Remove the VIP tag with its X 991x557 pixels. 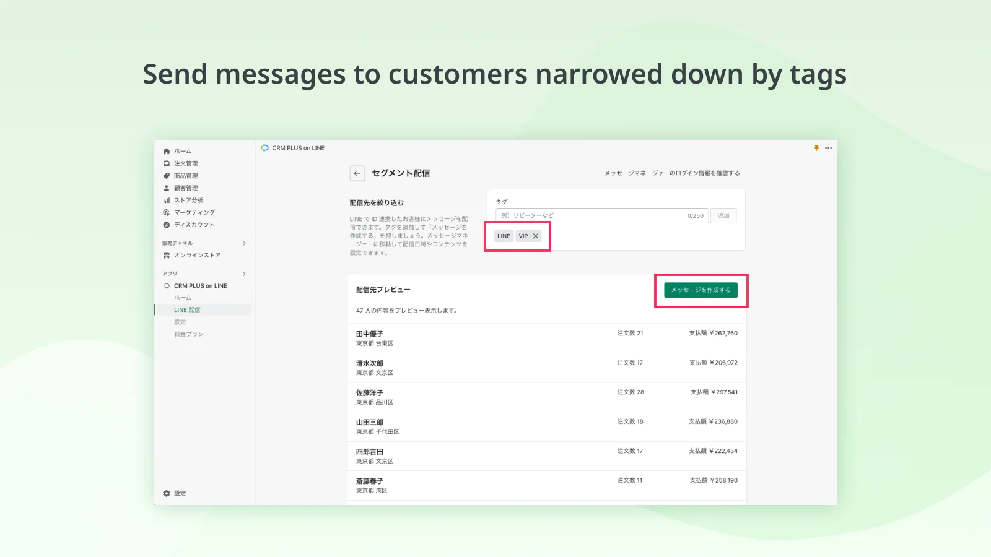pyautogui.click(x=536, y=236)
